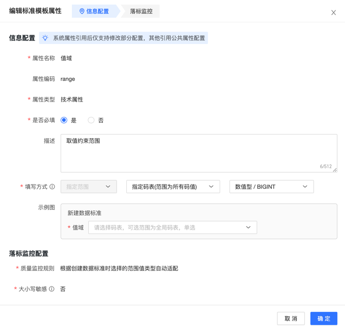Click the range attribute code value

(x=68, y=79)
